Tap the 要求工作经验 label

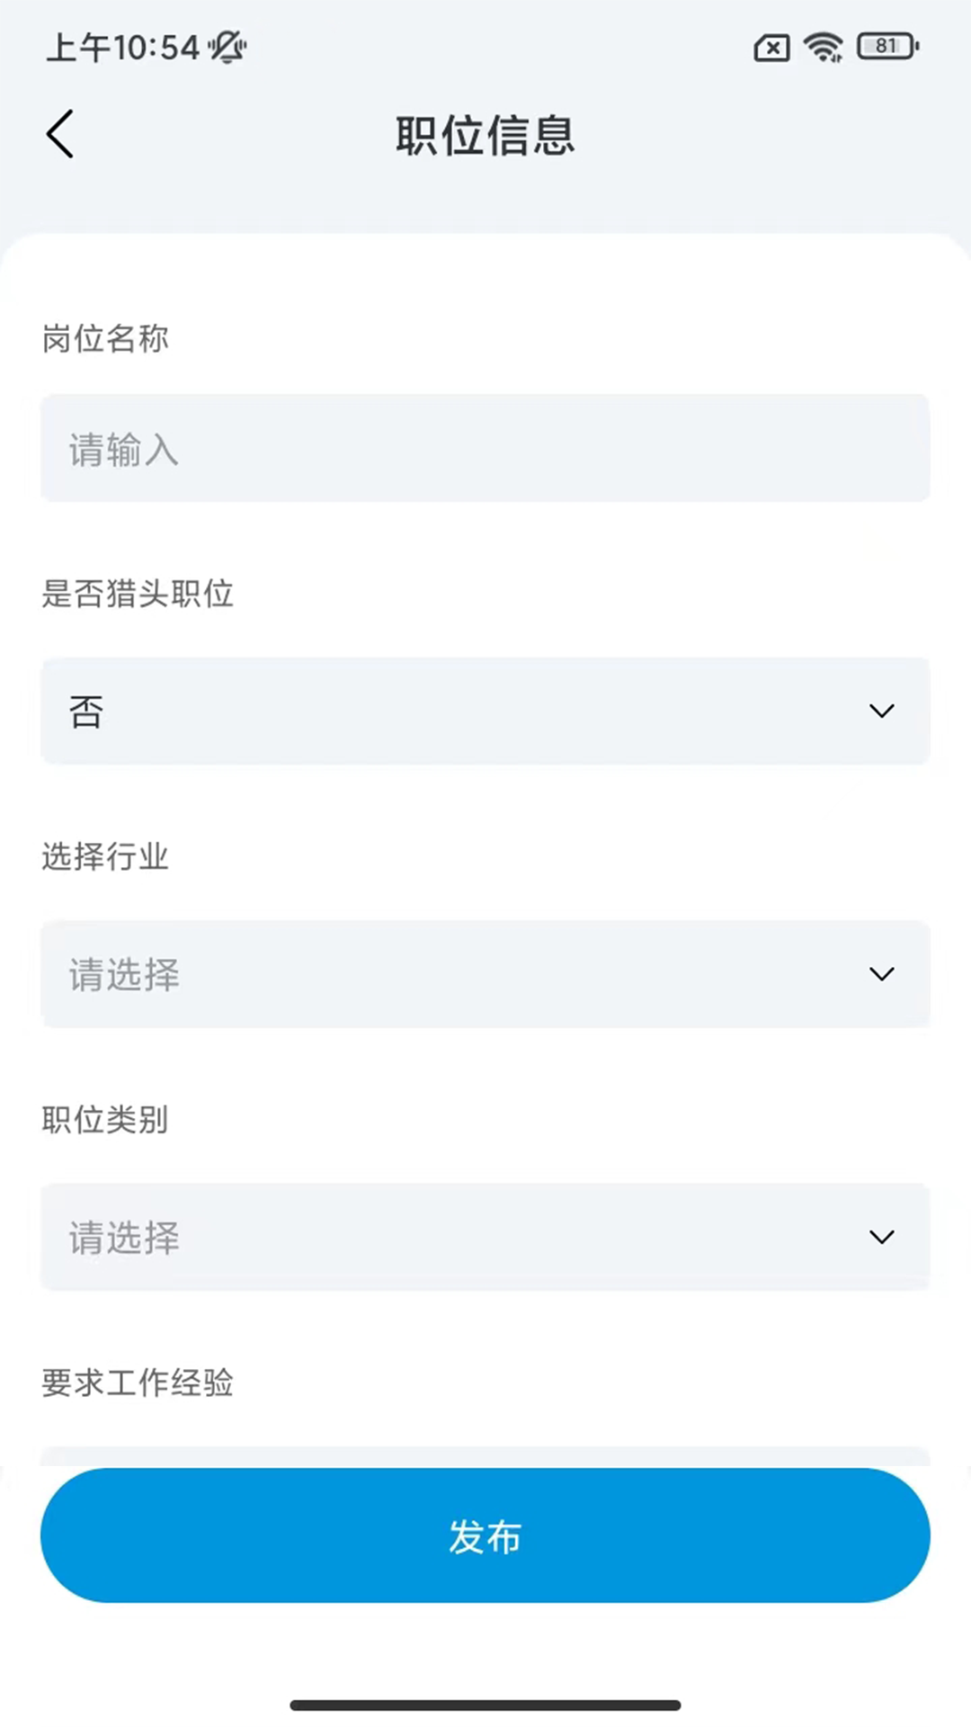pyautogui.click(x=138, y=1382)
